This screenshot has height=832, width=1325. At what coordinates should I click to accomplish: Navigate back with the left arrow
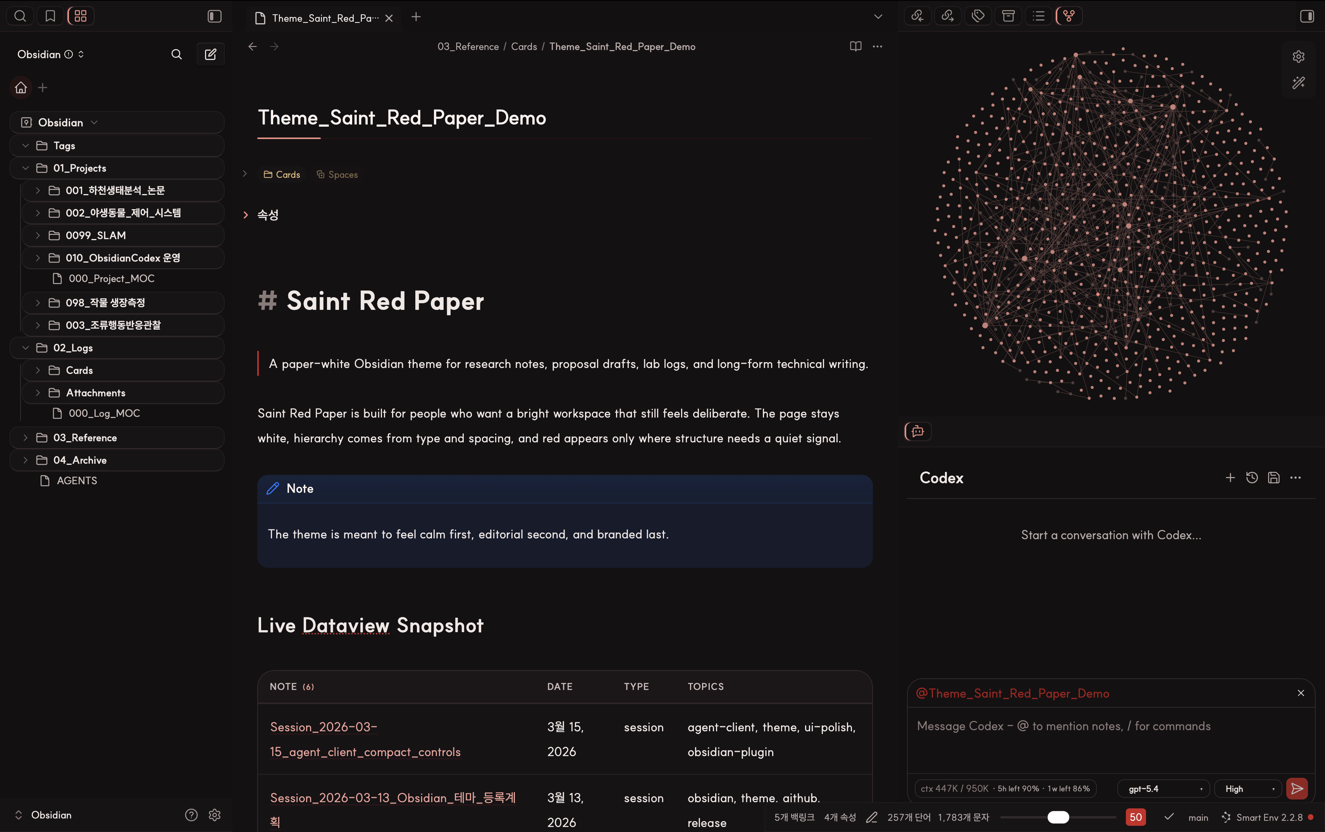(253, 47)
